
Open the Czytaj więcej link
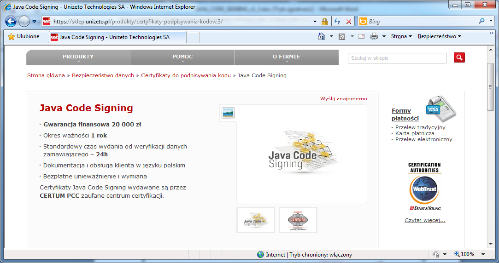tap(425, 220)
